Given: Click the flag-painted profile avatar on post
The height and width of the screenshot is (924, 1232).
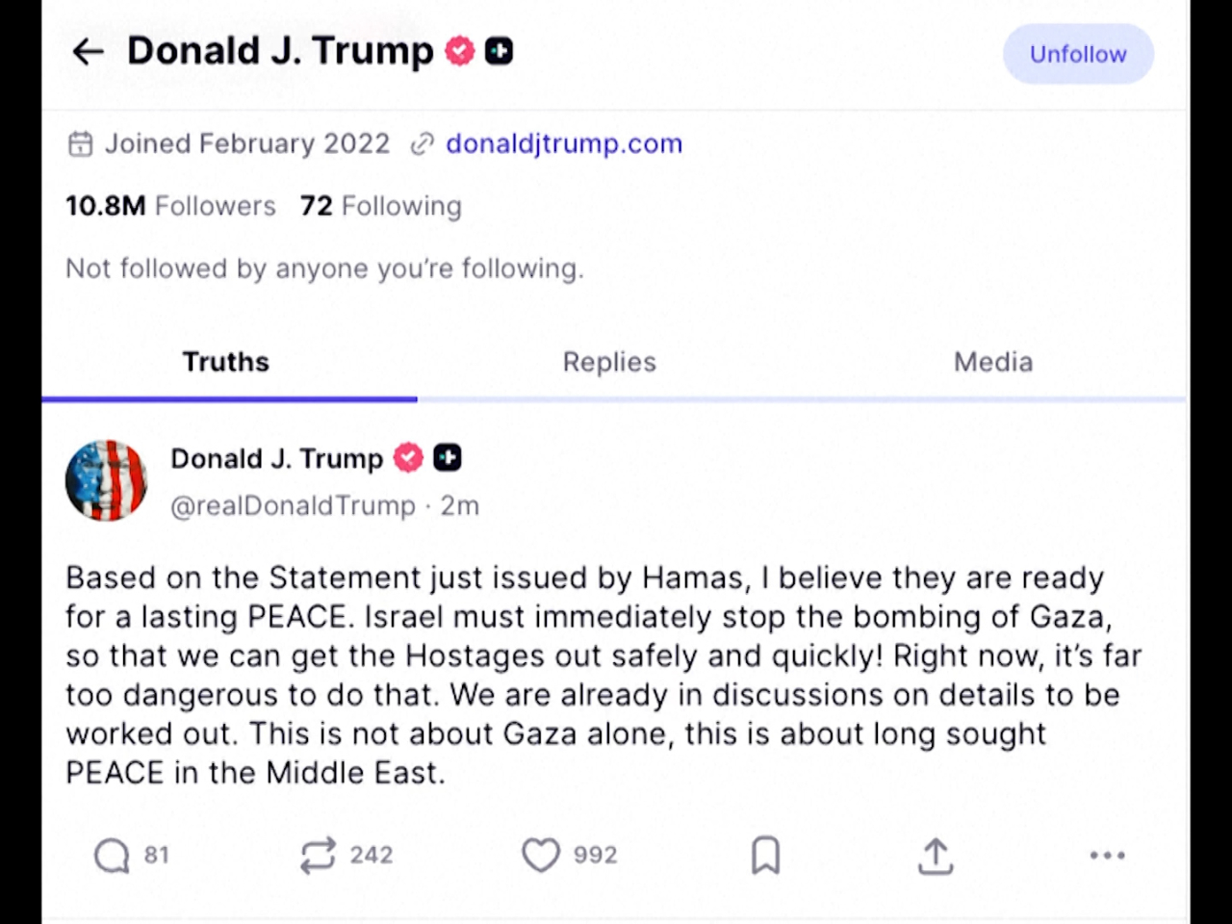Looking at the screenshot, I should point(106,480).
